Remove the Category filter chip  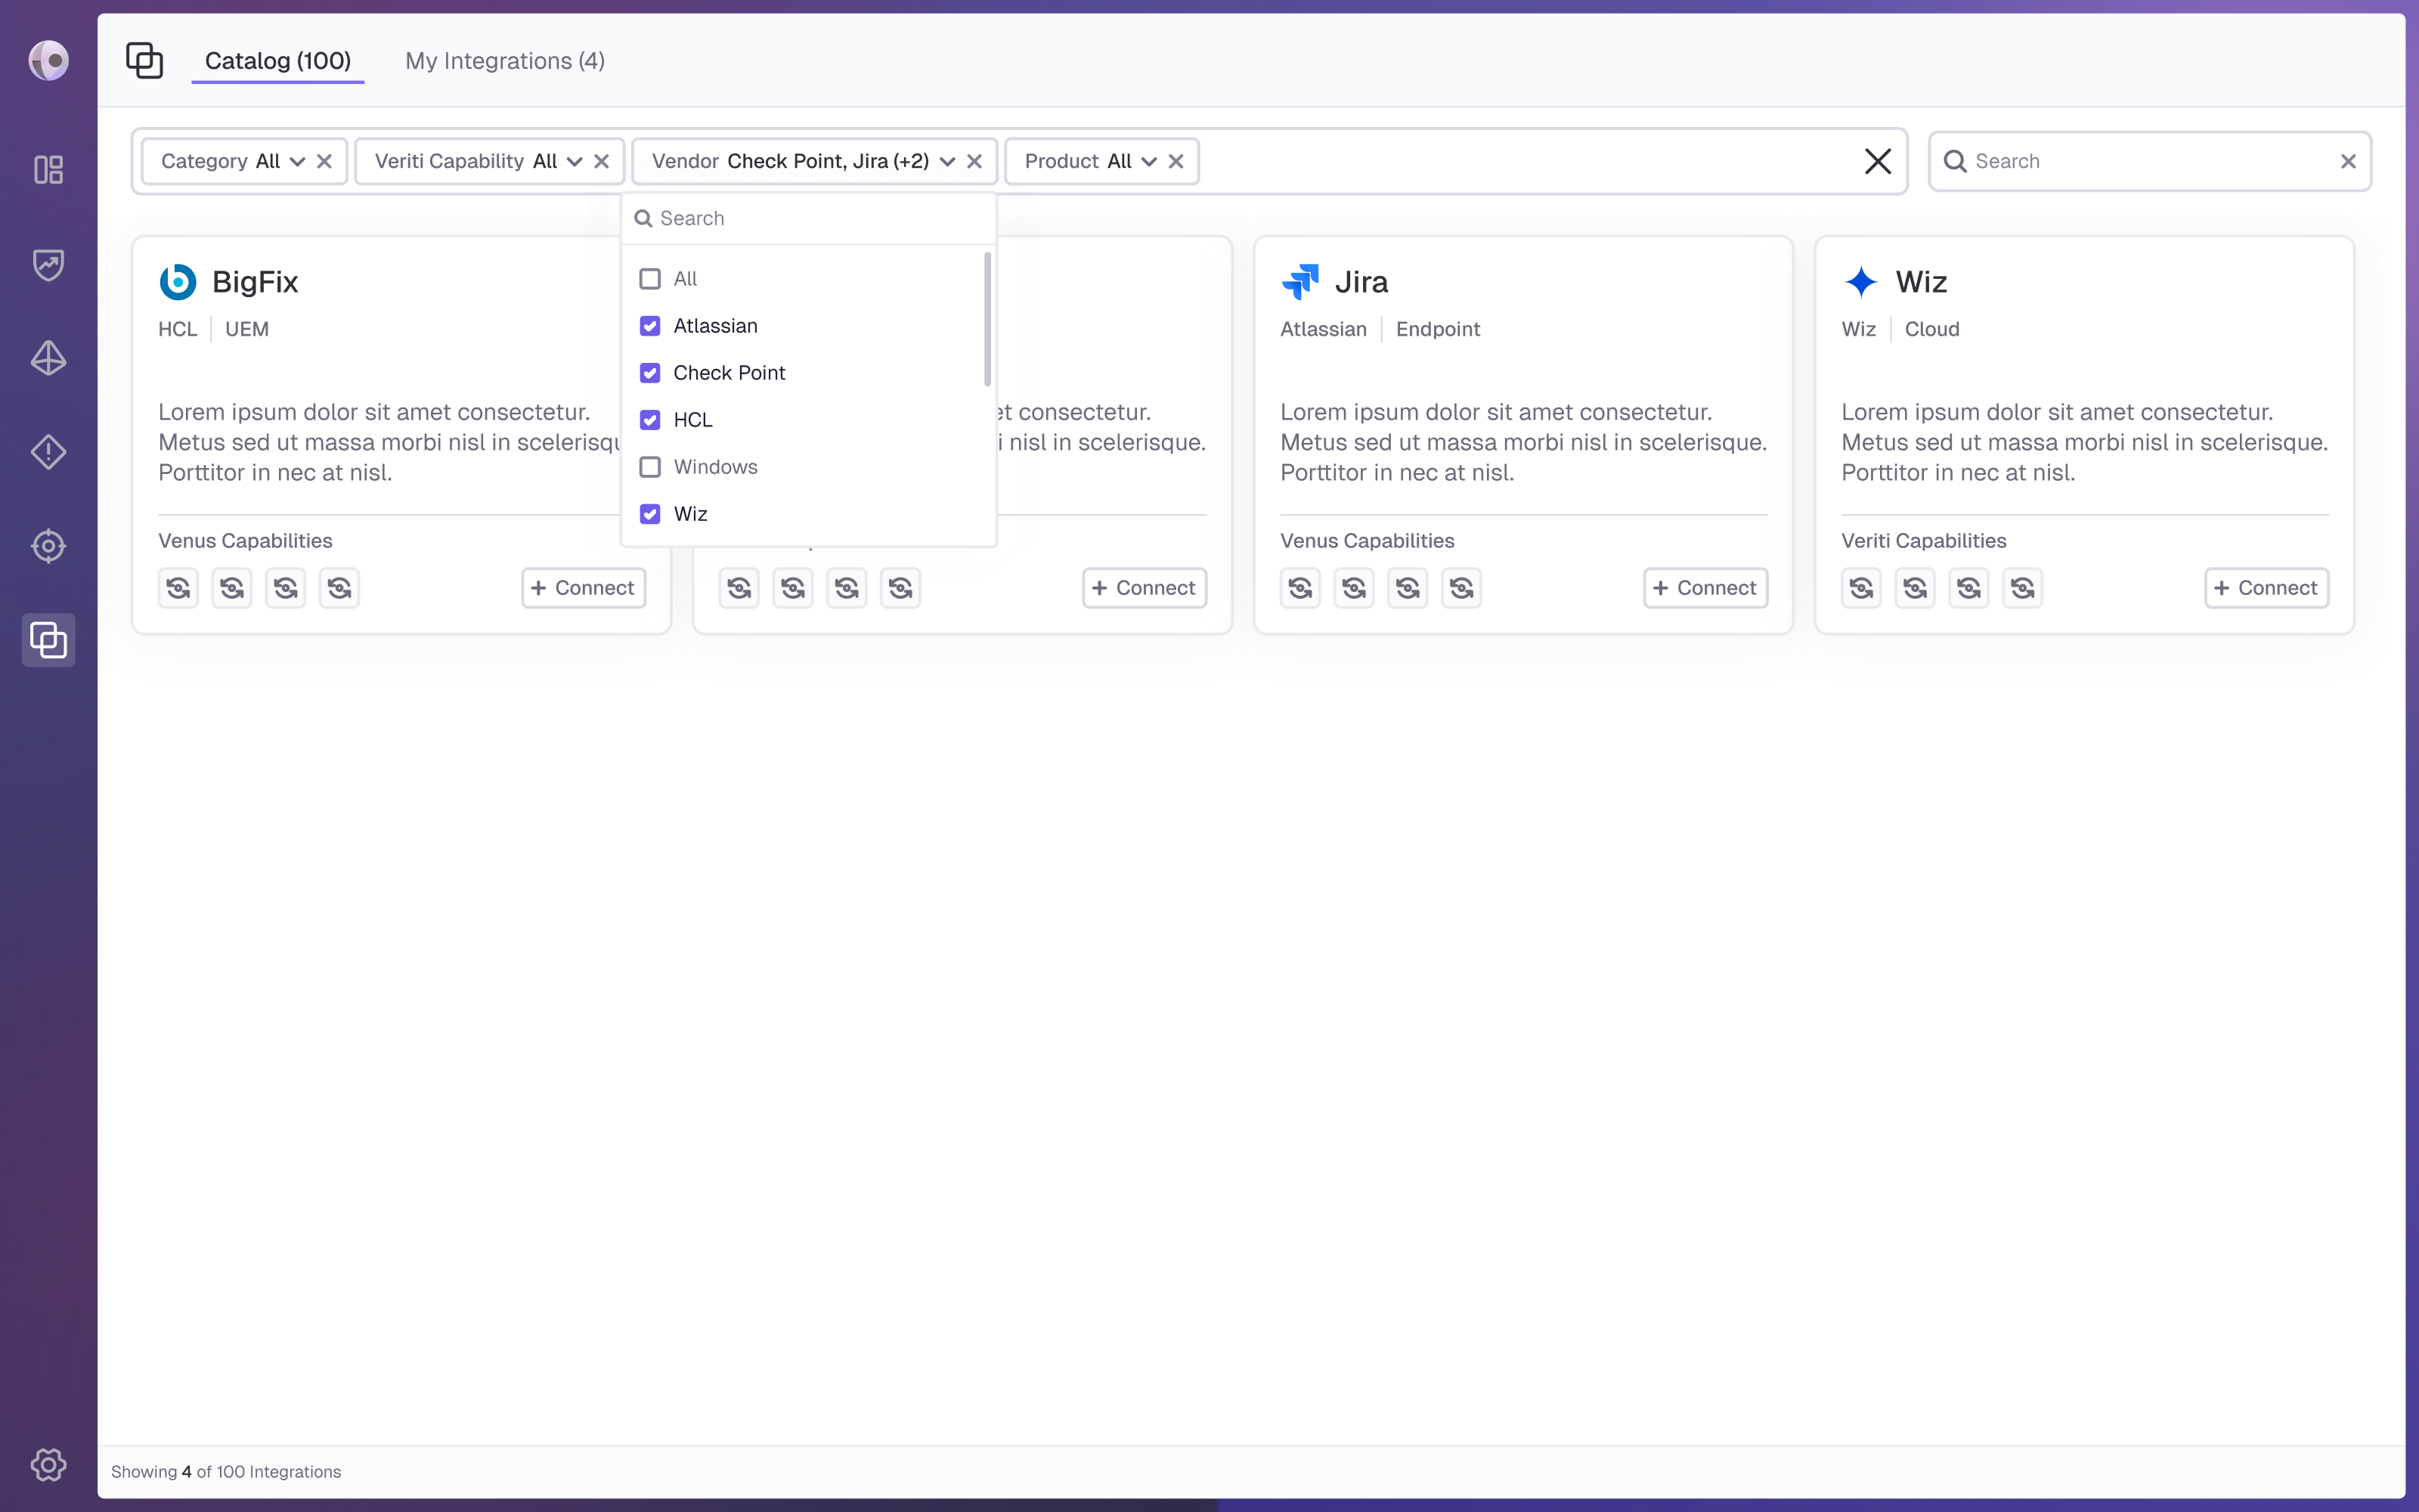coord(324,161)
